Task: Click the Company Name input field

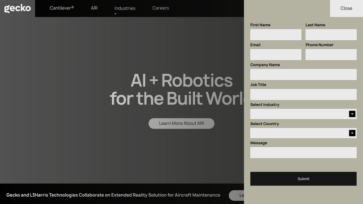Action: [x=303, y=74]
